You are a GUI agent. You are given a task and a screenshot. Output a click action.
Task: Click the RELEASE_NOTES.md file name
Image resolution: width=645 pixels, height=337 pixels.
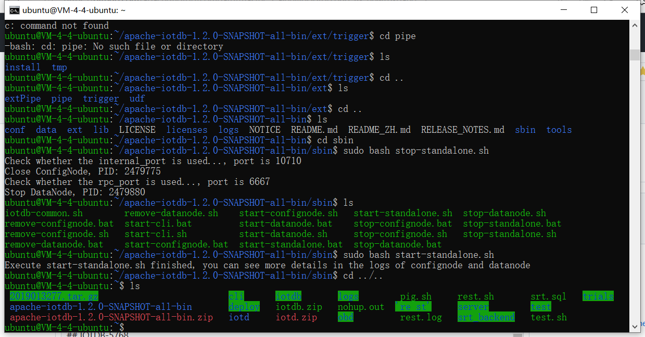click(463, 130)
